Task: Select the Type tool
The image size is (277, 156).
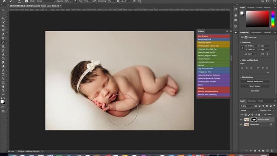Action: tap(3, 75)
